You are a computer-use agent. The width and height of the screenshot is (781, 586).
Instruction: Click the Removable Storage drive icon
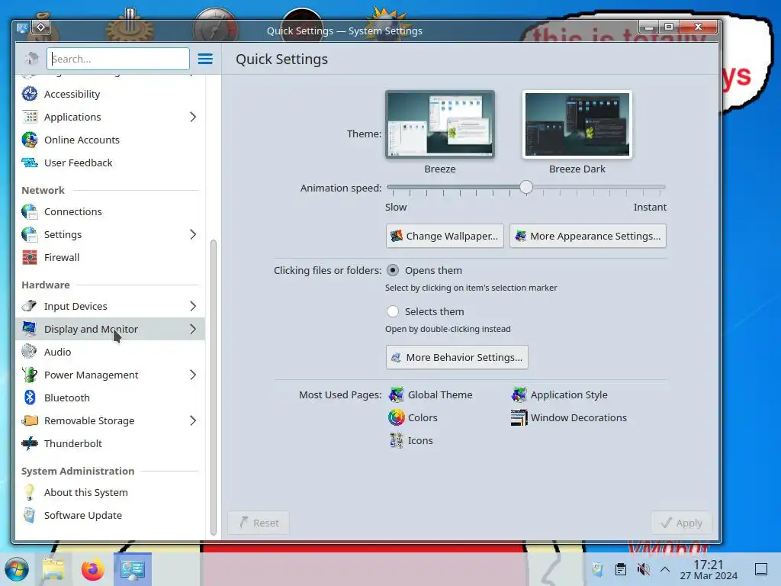pos(30,420)
